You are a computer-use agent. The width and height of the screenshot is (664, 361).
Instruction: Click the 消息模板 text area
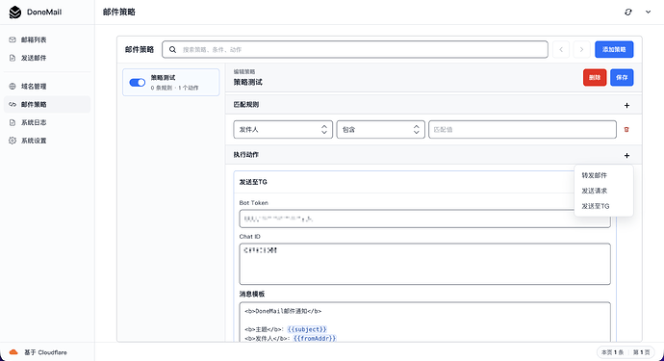point(424,322)
